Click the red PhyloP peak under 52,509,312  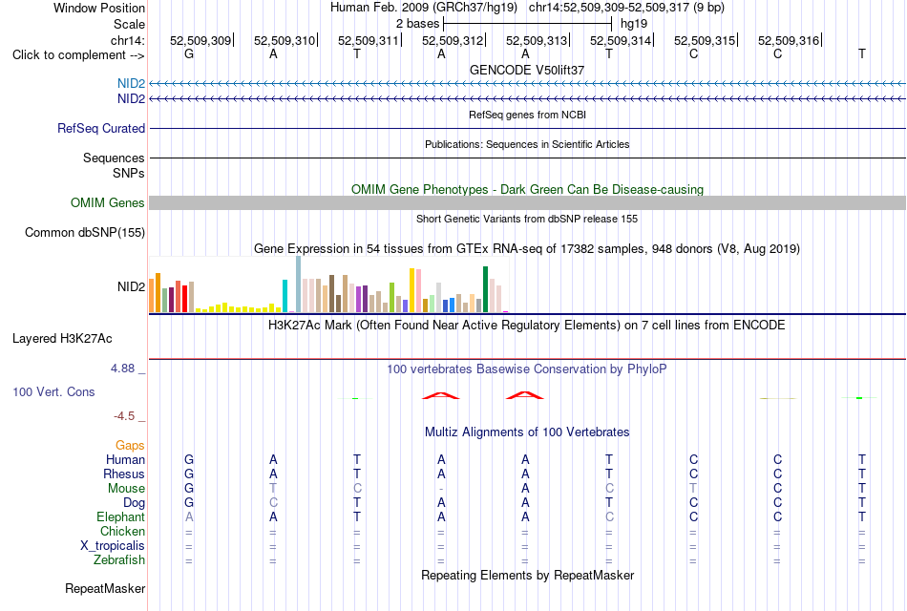441,396
